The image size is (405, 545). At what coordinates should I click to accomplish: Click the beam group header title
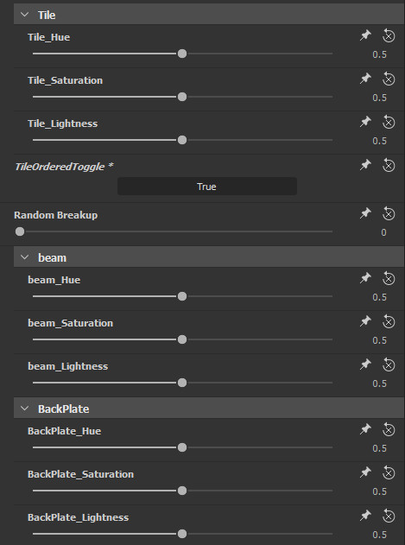tap(52, 257)
